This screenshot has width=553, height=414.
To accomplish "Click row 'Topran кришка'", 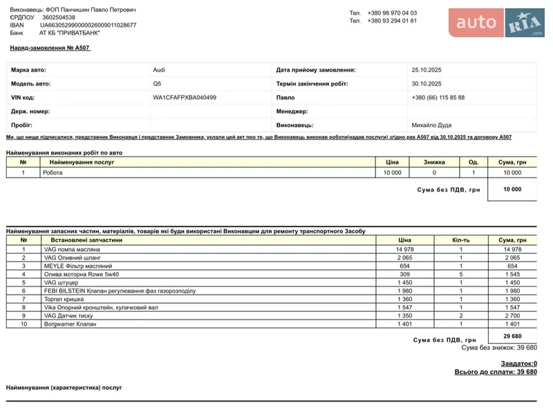I will (272, 299).
